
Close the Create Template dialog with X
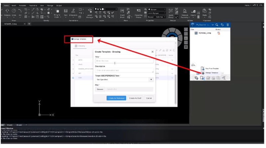152,52
